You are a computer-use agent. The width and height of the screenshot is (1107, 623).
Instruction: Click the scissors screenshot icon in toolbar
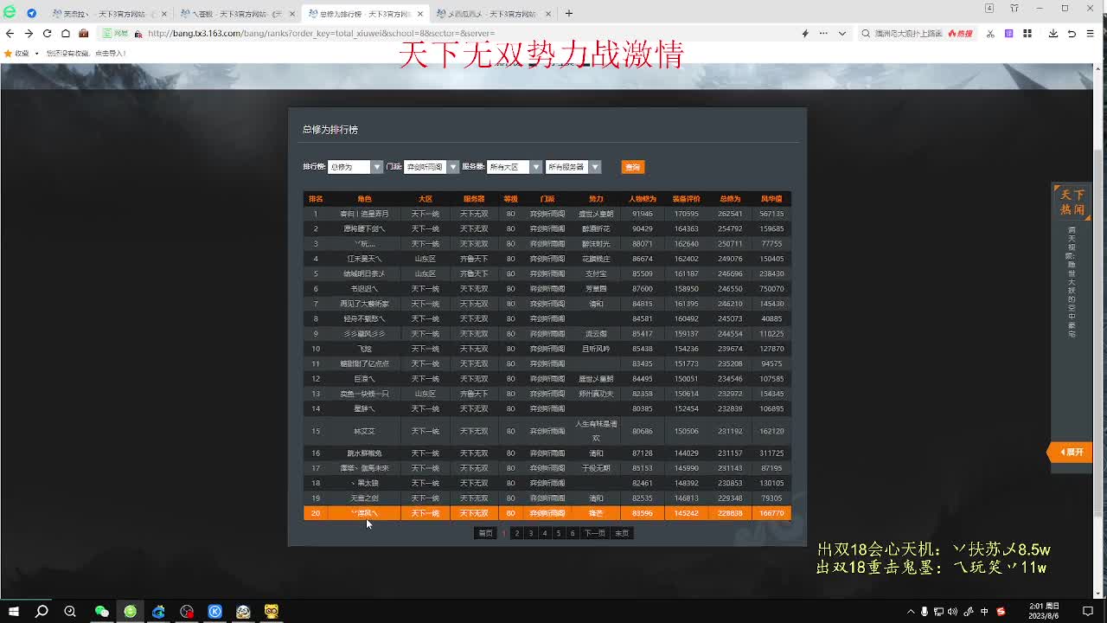990,34
